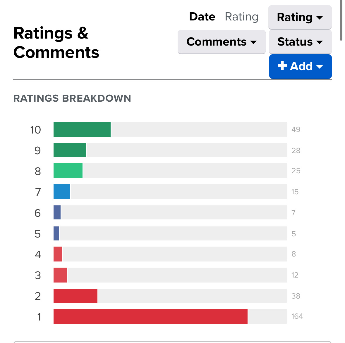Click the 49 count beside rating 10
Viewport: 345px width, 343px height.
[x=296, y=130]
